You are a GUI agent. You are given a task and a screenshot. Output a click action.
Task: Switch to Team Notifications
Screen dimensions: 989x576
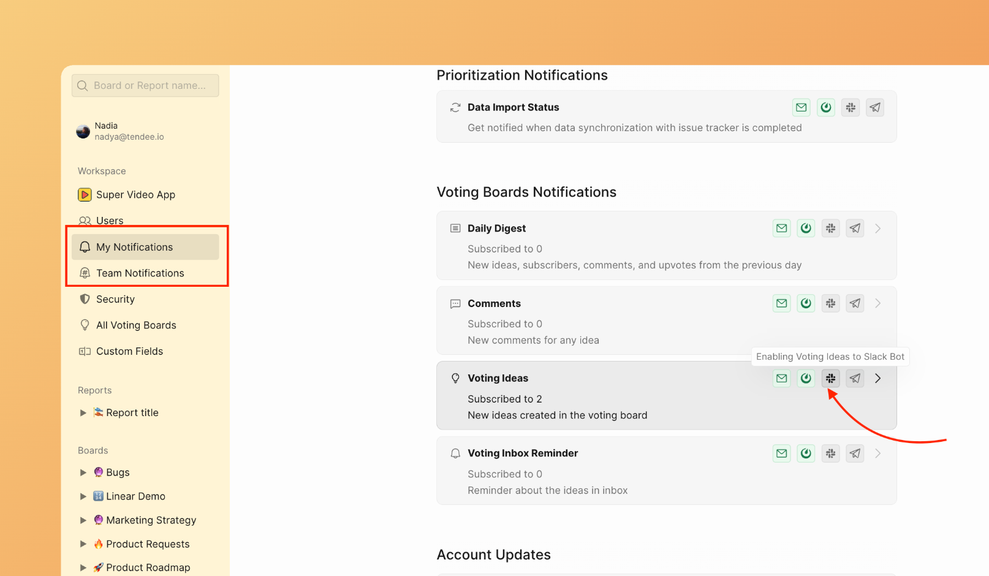tap(139, 273)
